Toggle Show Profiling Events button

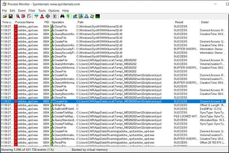pos(98,16)
